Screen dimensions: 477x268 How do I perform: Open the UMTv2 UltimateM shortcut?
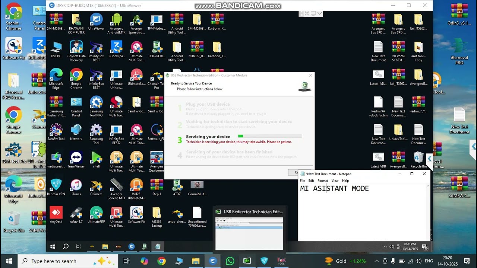[x=136, y=189]
